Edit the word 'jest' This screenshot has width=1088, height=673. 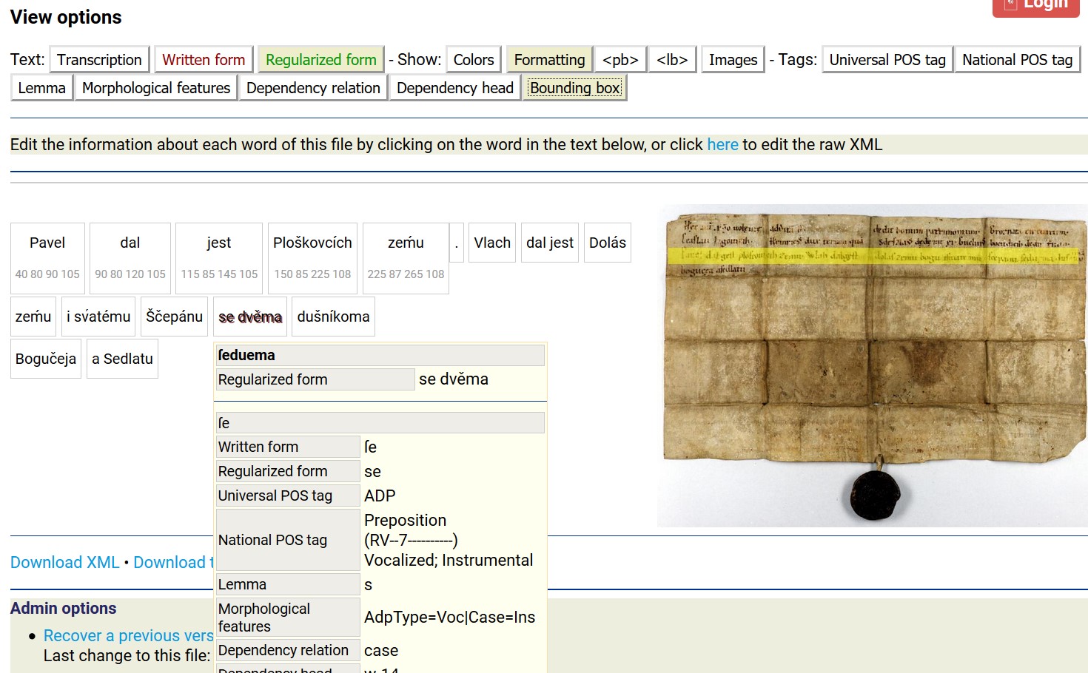219,258
